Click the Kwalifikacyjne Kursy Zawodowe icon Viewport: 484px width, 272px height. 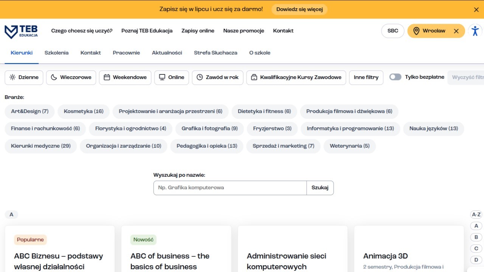[254, 77]
